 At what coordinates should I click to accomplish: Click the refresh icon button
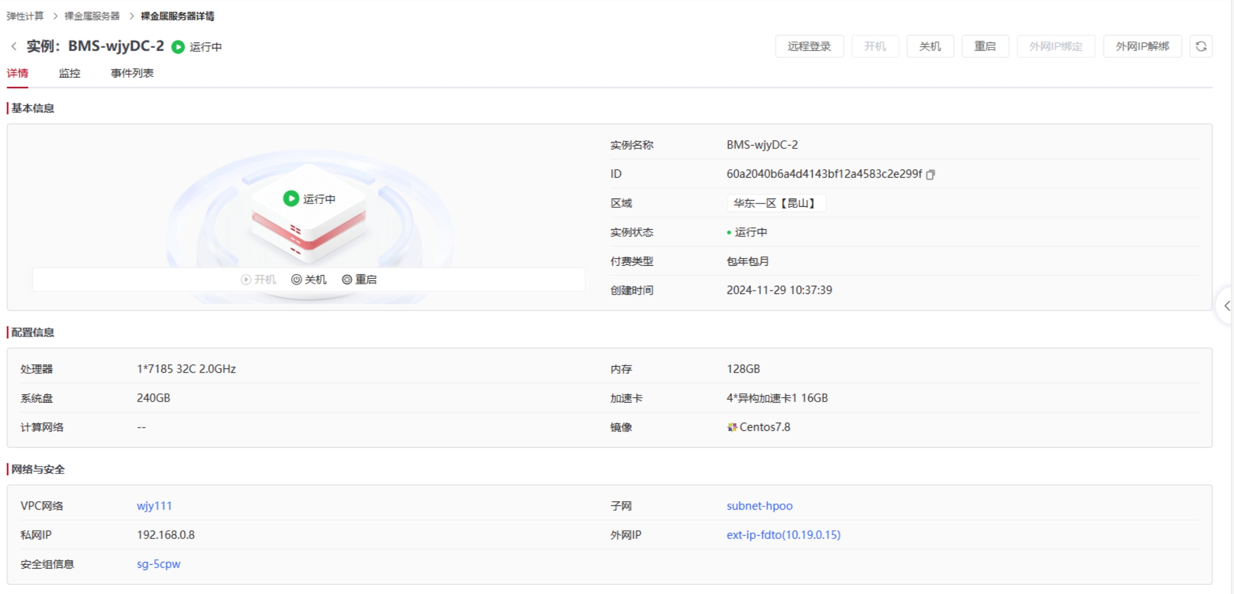point(1201,46)
